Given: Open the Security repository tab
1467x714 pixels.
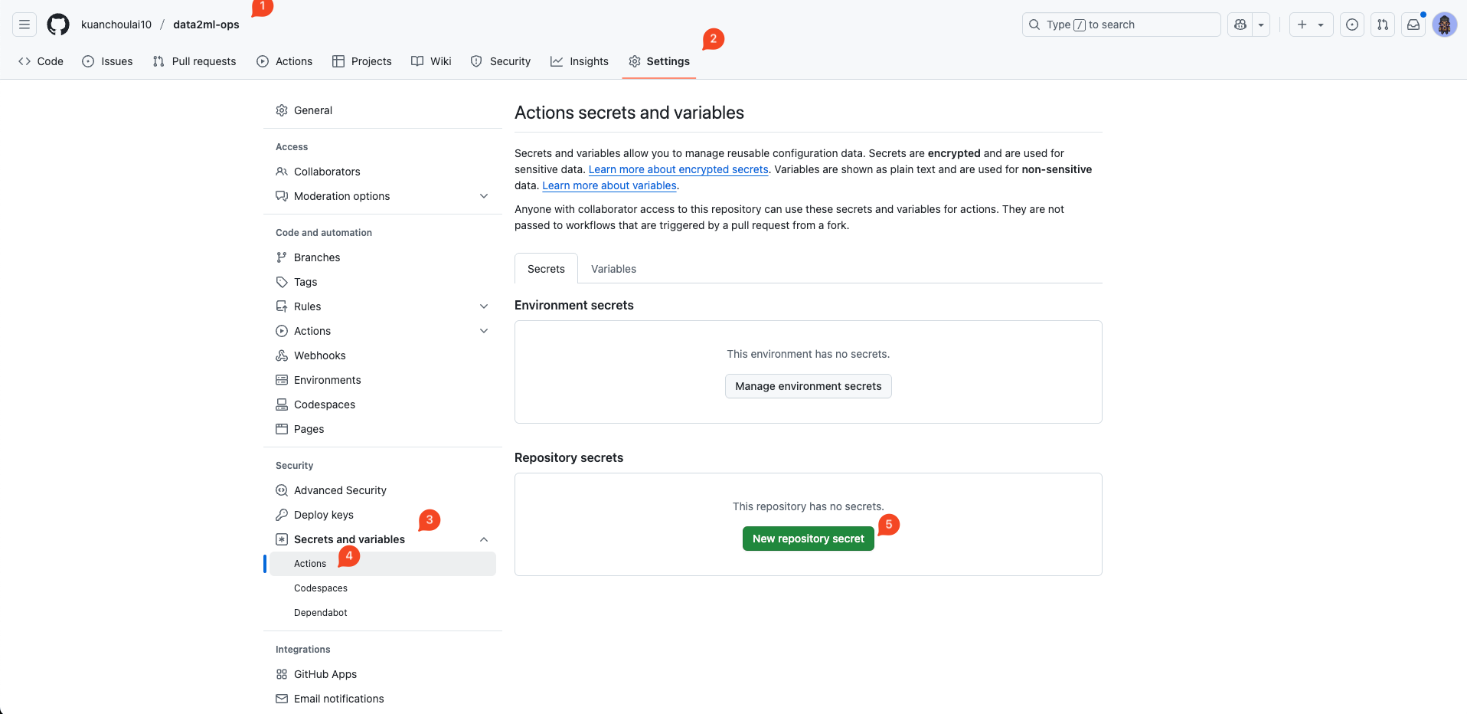Looking at the screenshot, I should pyautogui.click(x=501, y=61).
